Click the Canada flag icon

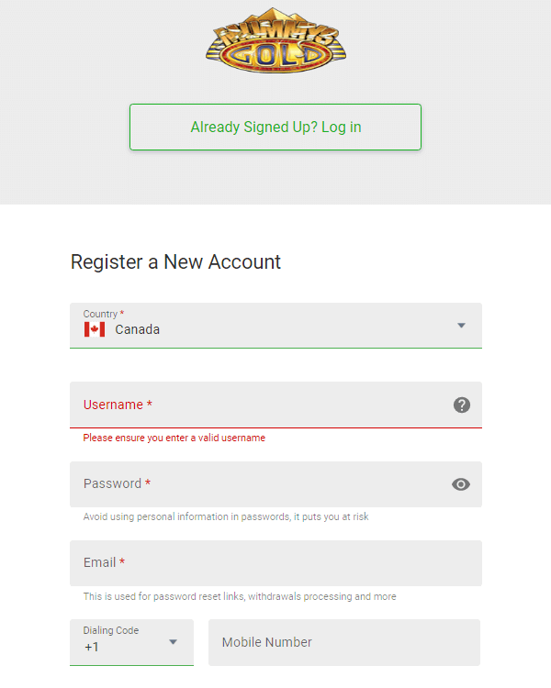coord(95,329)
